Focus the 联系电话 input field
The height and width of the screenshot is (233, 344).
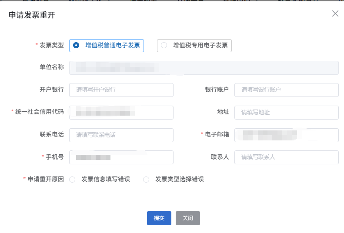[x=121, y=135]
